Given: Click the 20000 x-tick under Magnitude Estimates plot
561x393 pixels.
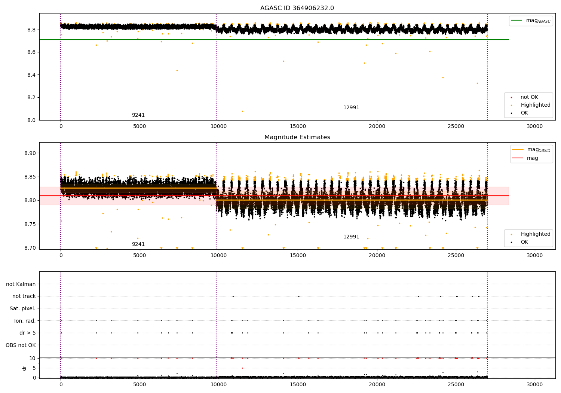Looking at the screenshot, I should tap(377, 255).
